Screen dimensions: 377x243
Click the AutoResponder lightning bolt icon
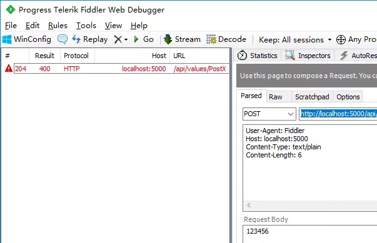point(344,56)
